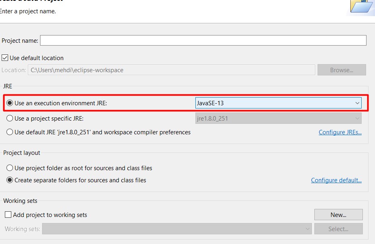
Task: Click in the Project name text field
Action: pos(203,40)
